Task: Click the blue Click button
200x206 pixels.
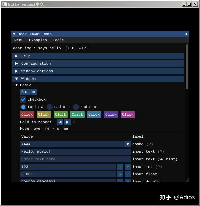Action: (94, 114)
